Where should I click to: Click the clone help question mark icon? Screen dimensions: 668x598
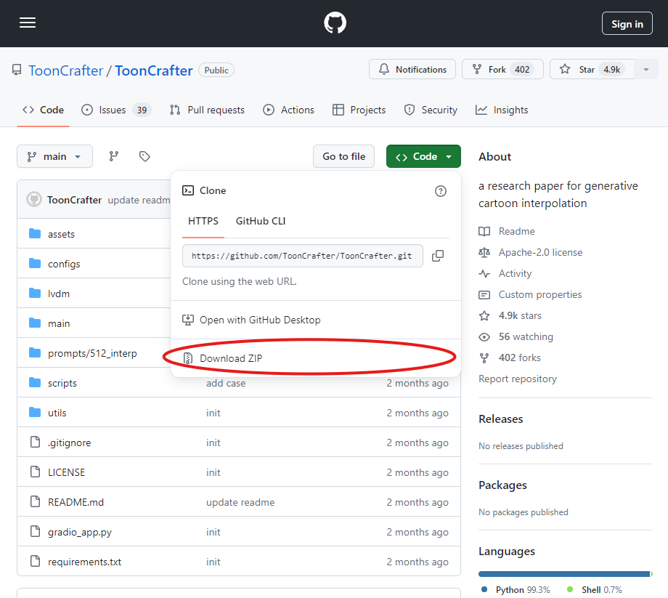[x=441, y=191]
